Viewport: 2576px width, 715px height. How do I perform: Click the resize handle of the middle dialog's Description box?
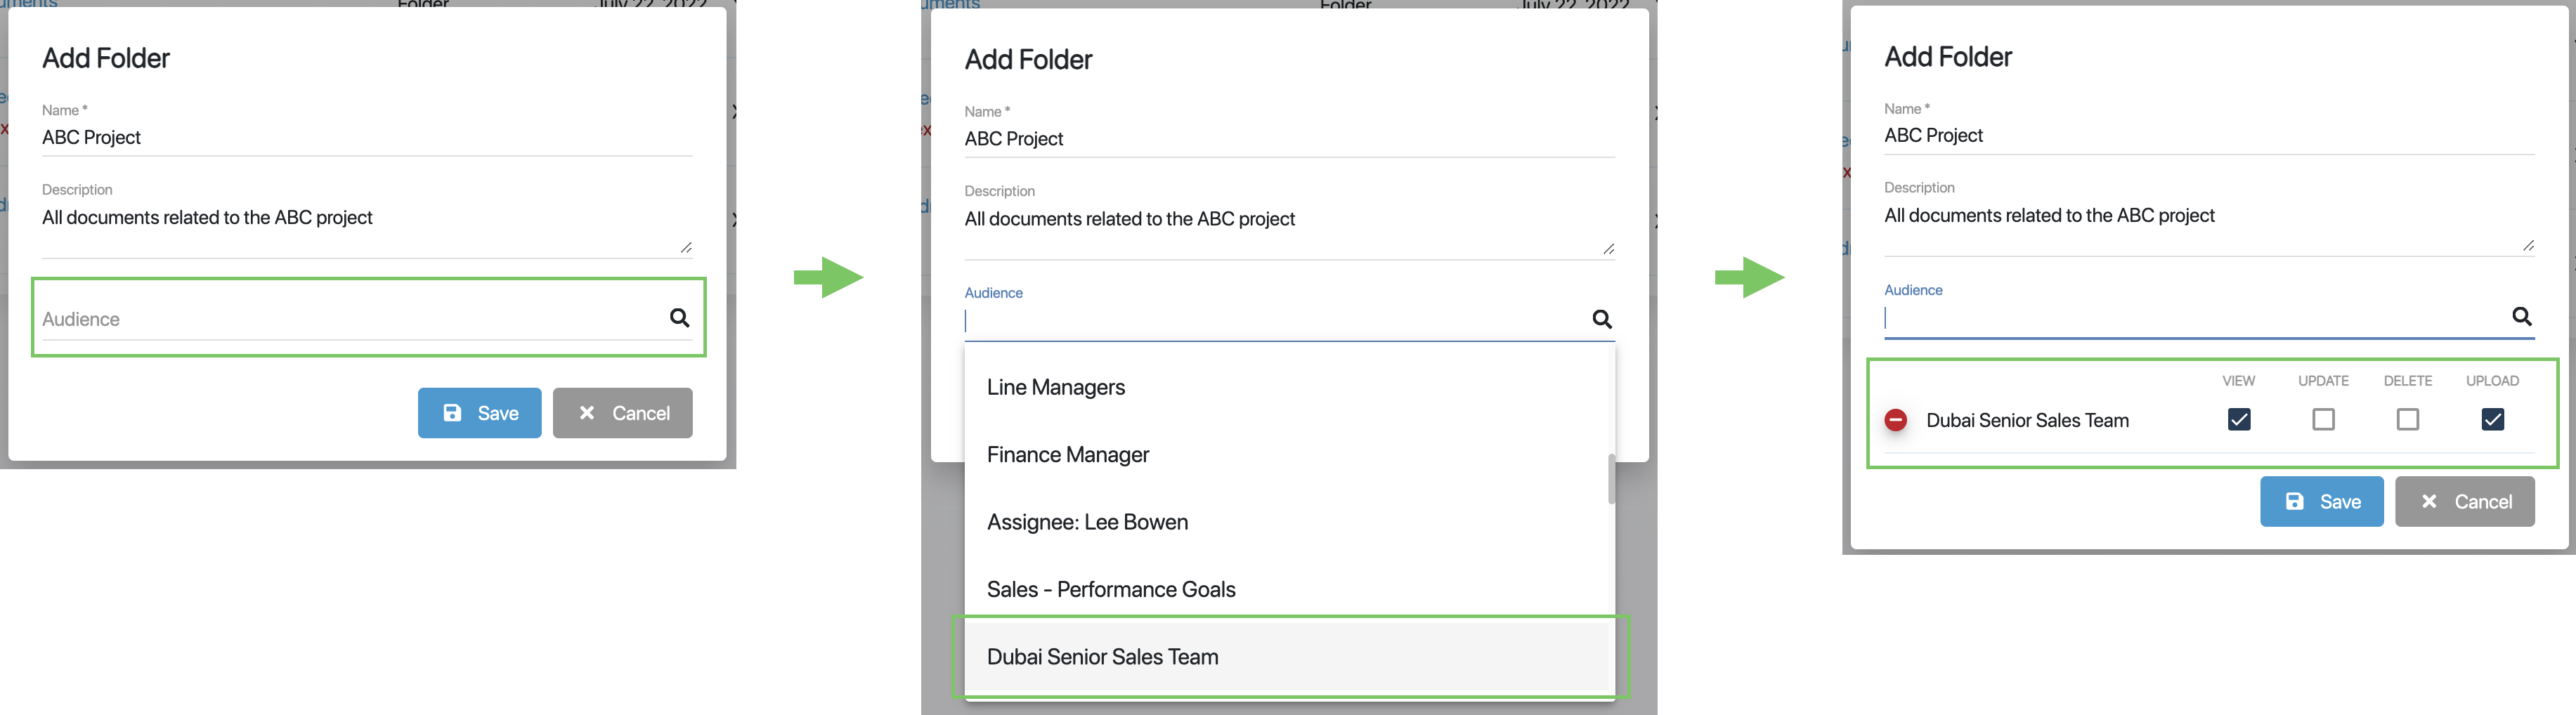(1608, 249)
